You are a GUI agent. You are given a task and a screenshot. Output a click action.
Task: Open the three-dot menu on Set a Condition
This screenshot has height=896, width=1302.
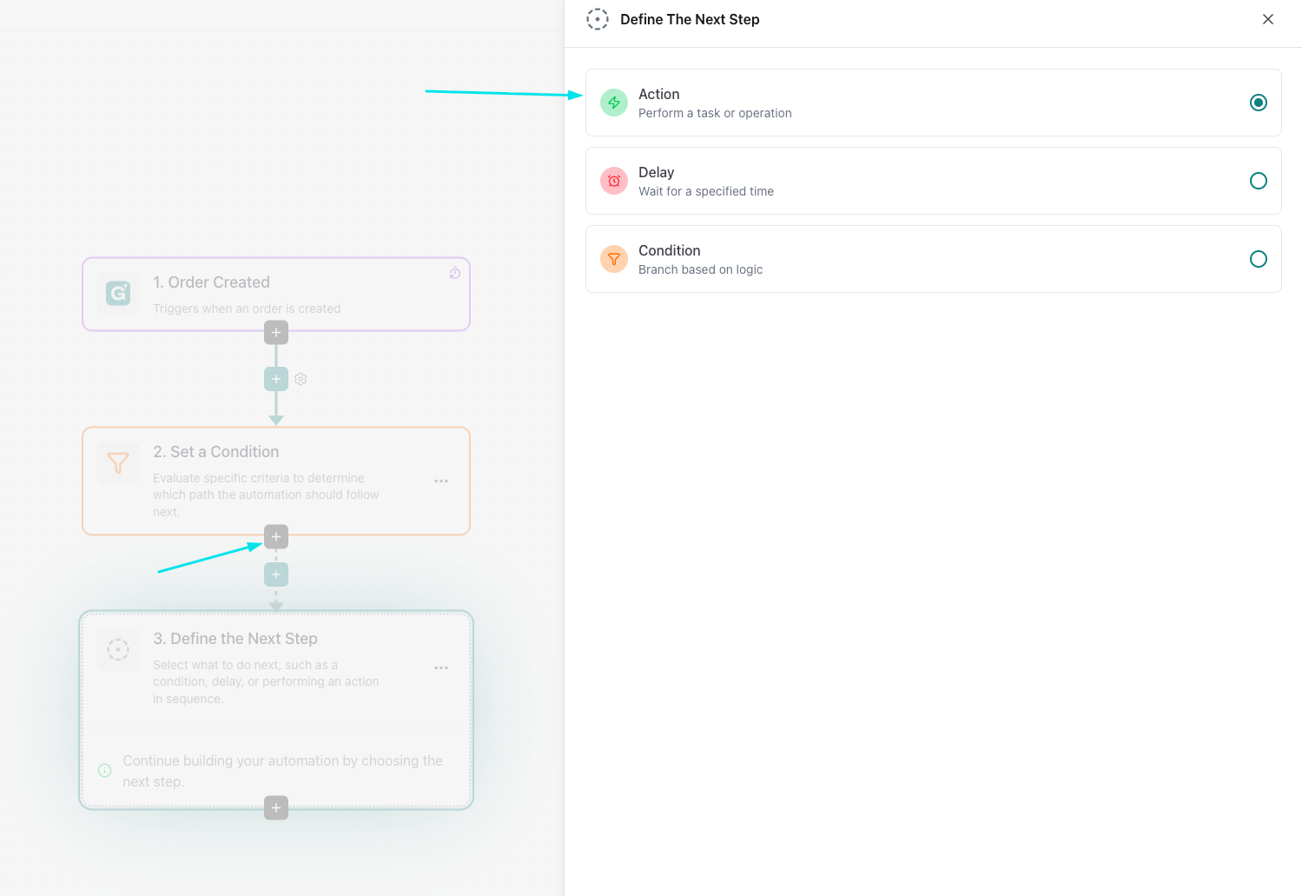pyautogui.click(x=441, y=481)
